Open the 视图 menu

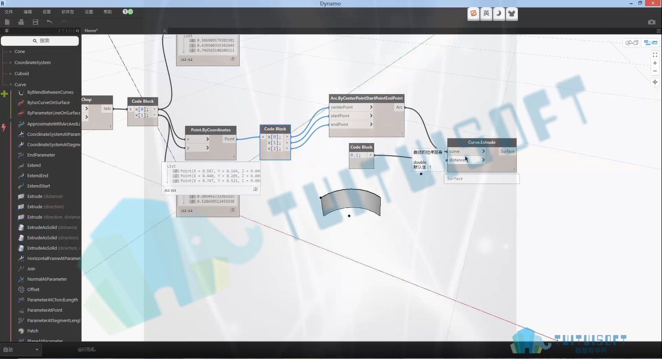[47, 11]
